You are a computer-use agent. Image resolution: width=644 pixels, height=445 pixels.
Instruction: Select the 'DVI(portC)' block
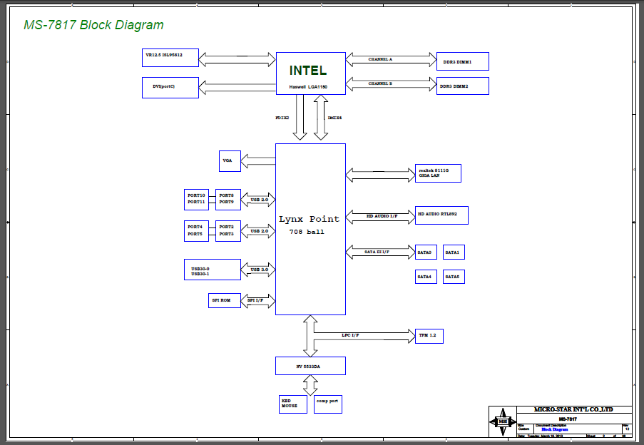pos(170,88)
